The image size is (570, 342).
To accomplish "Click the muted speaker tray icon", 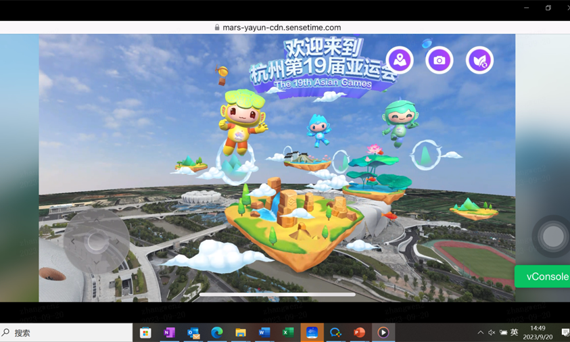I will [x=492, y=333].
